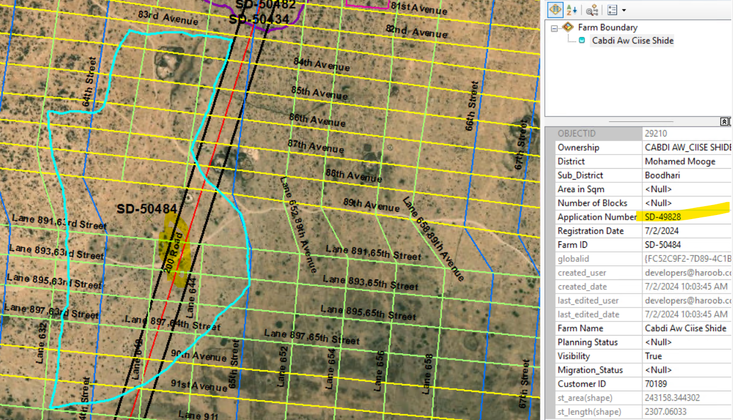
Task: Click the Lane 632 map label
Action: [41, 343]
